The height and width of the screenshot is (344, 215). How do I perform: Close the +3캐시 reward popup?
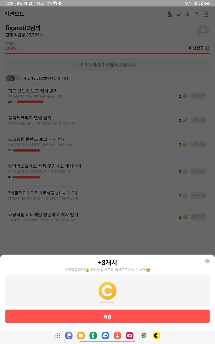(x=207, y=261)
